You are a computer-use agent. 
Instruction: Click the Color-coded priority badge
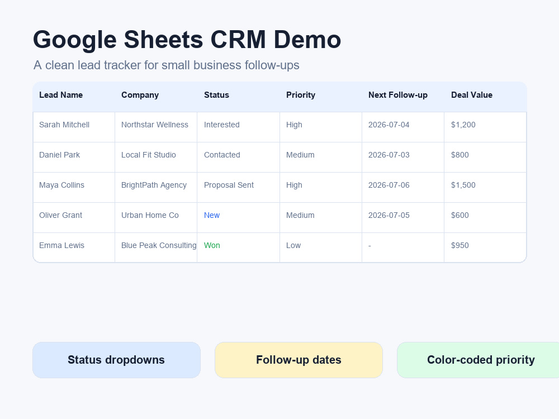pos(478,360)
